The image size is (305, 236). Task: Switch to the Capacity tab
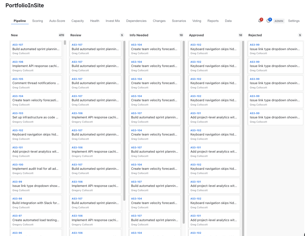(x=78, y=21)
